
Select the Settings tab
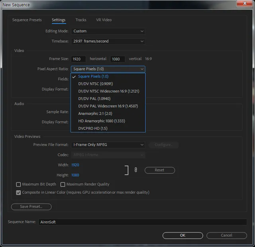59,20
